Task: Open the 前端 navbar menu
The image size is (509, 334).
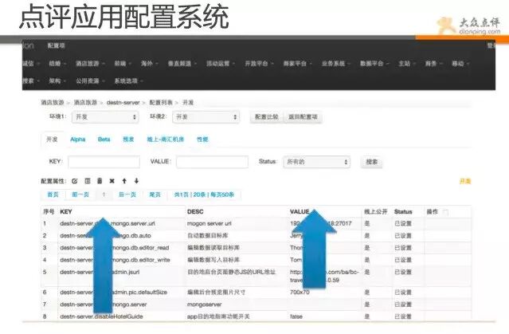Action: click(123, 63)
